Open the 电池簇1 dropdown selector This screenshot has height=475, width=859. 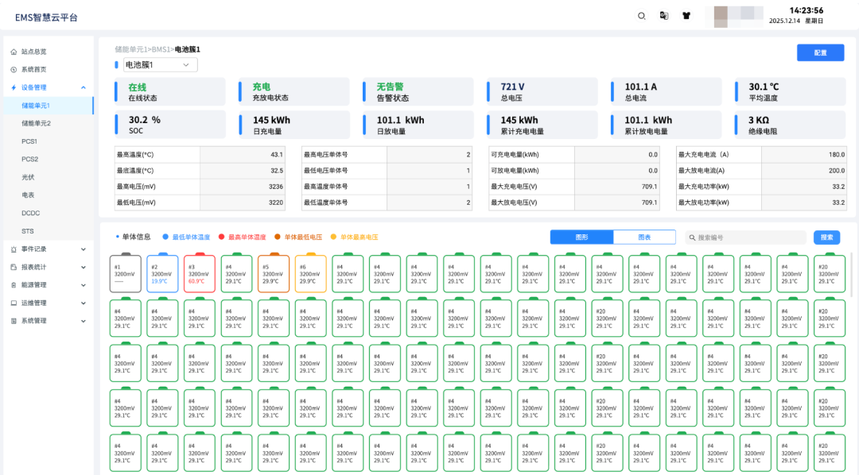click(157, 65)
